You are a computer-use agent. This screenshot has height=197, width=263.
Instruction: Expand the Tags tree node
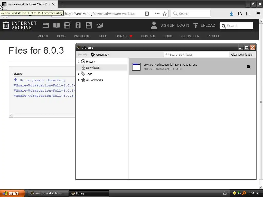click(x=79, y=74)
